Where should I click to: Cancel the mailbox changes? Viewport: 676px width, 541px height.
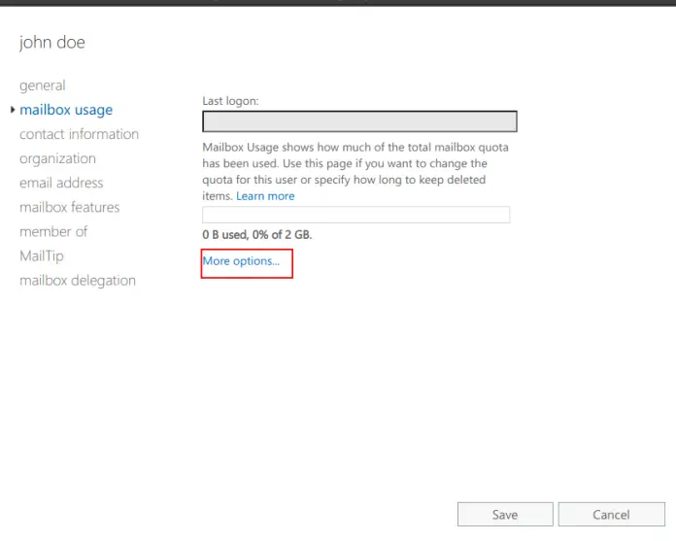(611, 515)
